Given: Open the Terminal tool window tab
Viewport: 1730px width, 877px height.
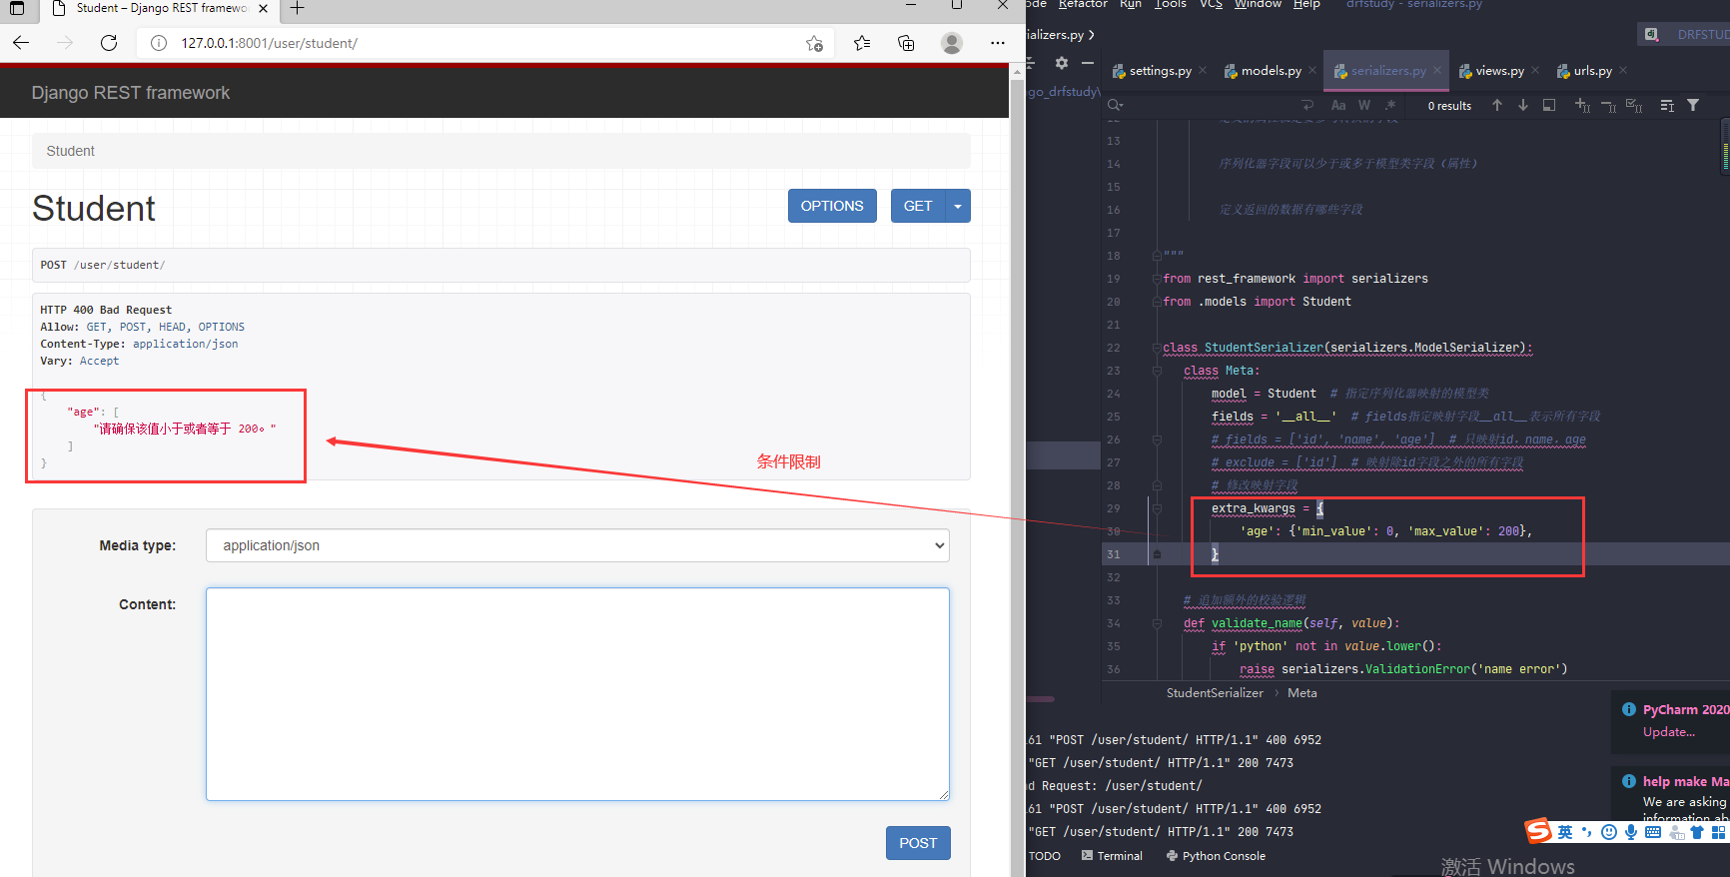Looking at the screenshot, I should [x=1112, y=856].
